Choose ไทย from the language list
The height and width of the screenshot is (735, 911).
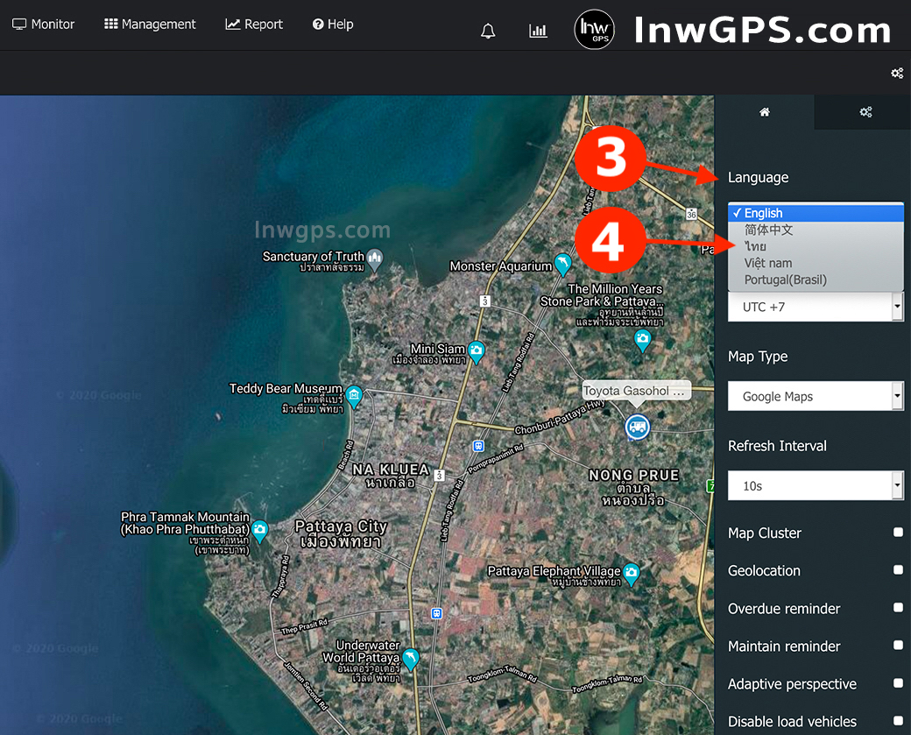755,246
